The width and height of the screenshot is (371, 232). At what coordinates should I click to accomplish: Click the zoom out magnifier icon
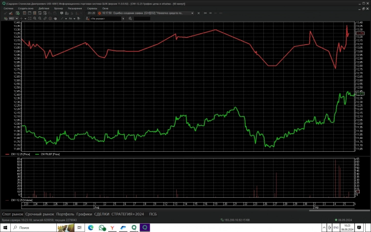pyautogui.click(x=40, y=18)
